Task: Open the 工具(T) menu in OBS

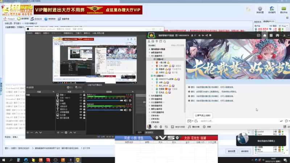Action: click(x=78, y=33)
